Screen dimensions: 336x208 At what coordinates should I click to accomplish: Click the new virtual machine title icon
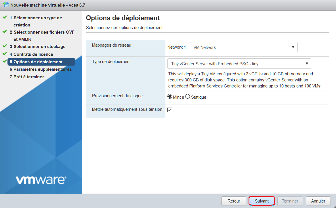click(x=6, y=5)
